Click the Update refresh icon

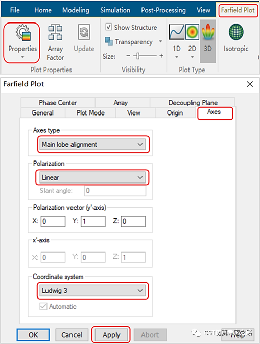coord(84,32)
